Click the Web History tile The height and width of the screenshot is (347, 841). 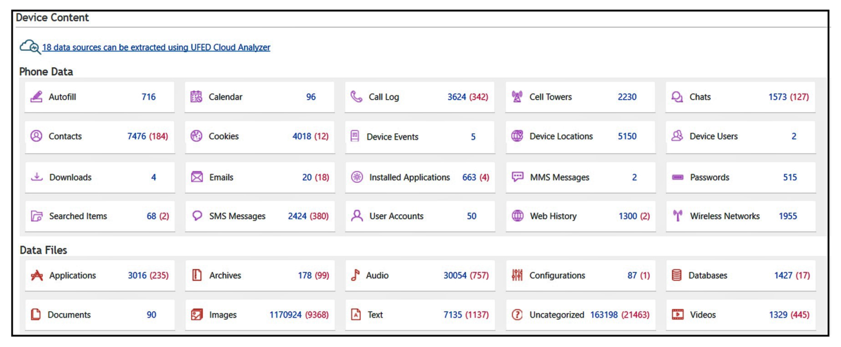click(580, 216)
